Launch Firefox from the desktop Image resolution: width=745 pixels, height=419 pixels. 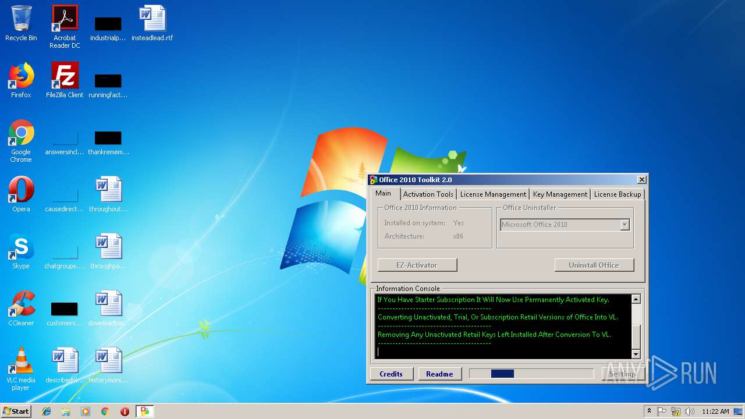(x=21, y=80)
